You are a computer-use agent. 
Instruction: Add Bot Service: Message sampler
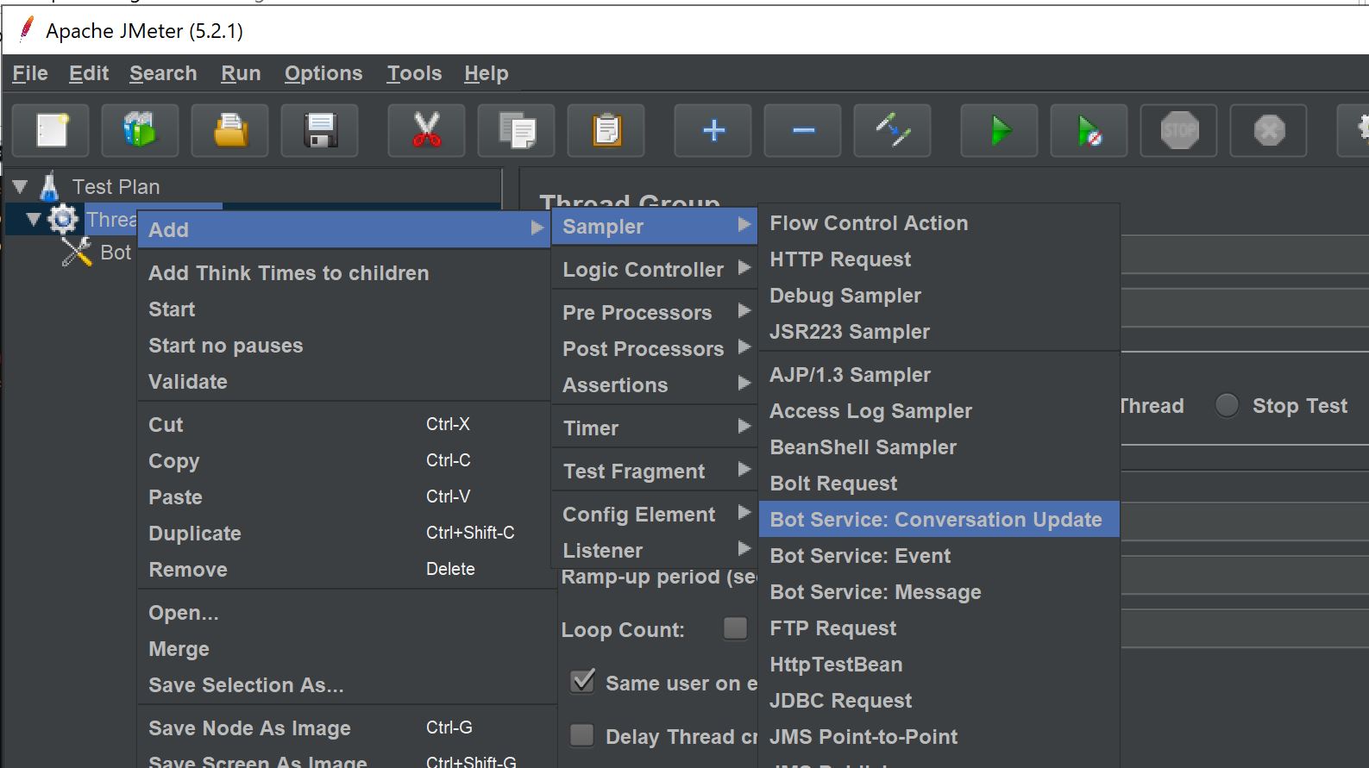939,592
